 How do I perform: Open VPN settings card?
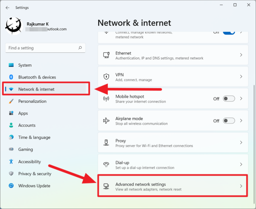[x=173, y=77]
